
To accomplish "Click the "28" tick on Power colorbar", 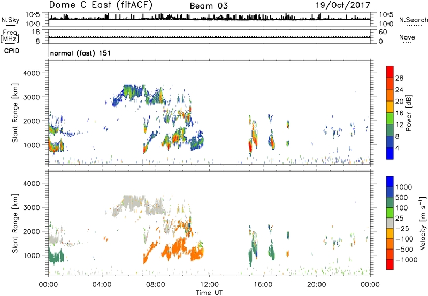I will tap(399, 78).
